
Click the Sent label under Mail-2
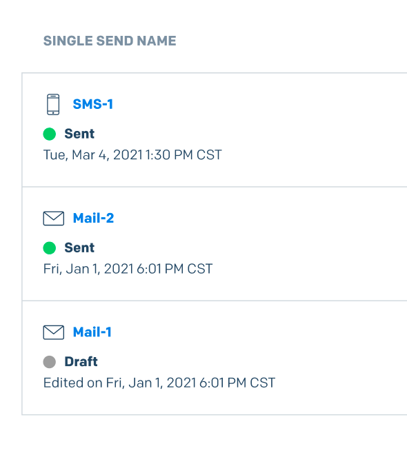tap(79, 247)
